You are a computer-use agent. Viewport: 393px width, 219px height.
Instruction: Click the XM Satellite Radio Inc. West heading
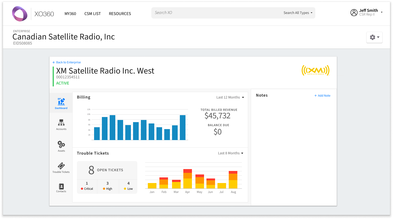point(105,71)
